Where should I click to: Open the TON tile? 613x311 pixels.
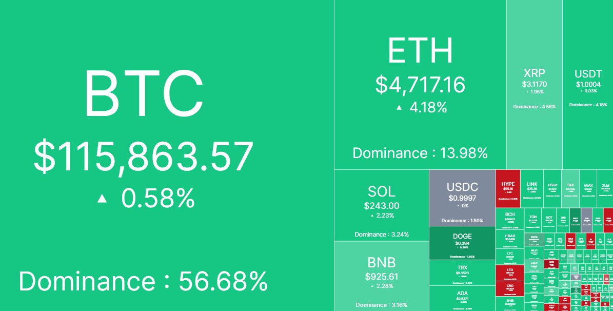(x=533, y=219)
